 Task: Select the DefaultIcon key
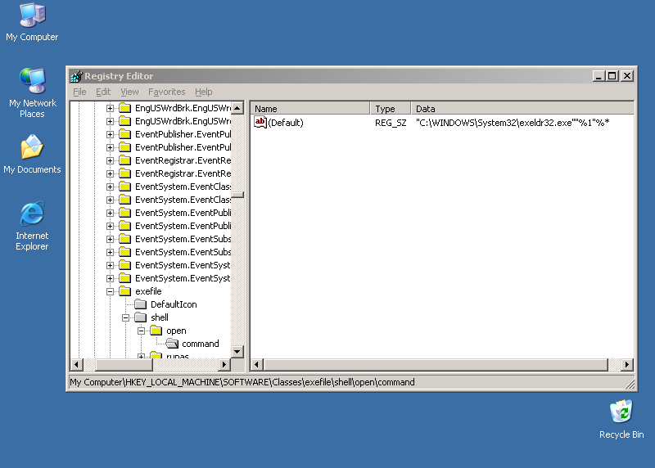coord(174,304)
